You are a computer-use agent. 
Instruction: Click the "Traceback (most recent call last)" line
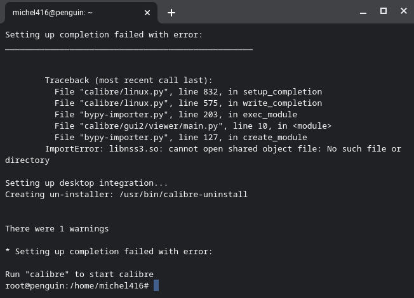(x=128, y=81)
